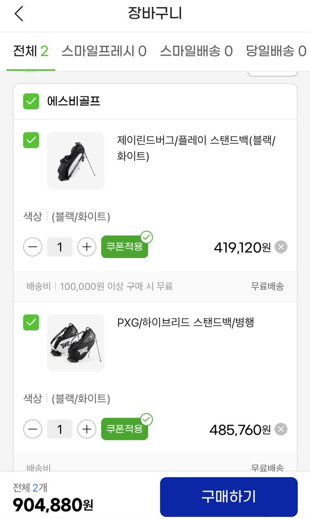Toggle 에스비골프 seller checkbox

31,101
